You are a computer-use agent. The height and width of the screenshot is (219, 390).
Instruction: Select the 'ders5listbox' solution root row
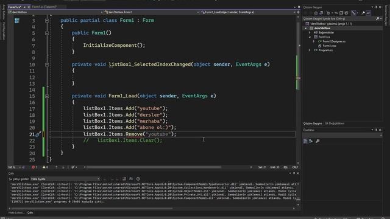coord(331,24)
